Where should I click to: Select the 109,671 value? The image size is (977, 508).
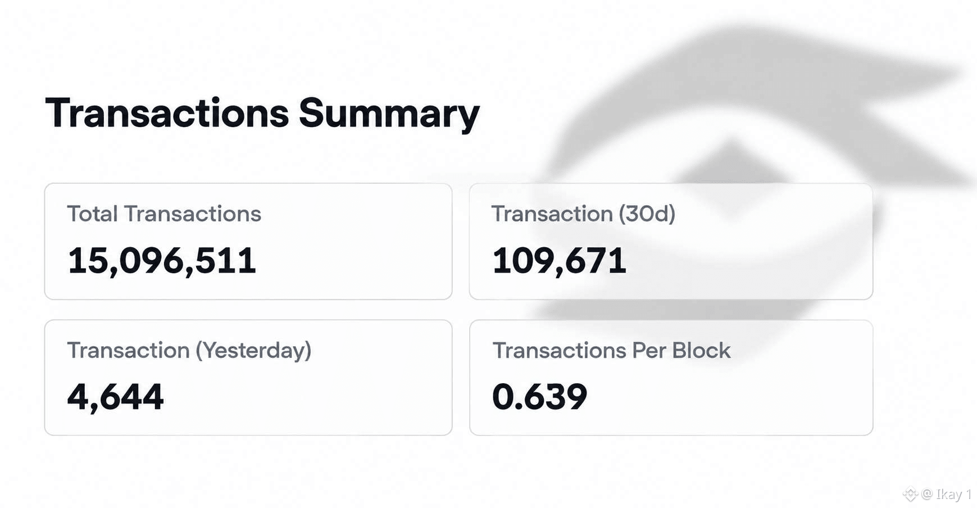[560, 261]
